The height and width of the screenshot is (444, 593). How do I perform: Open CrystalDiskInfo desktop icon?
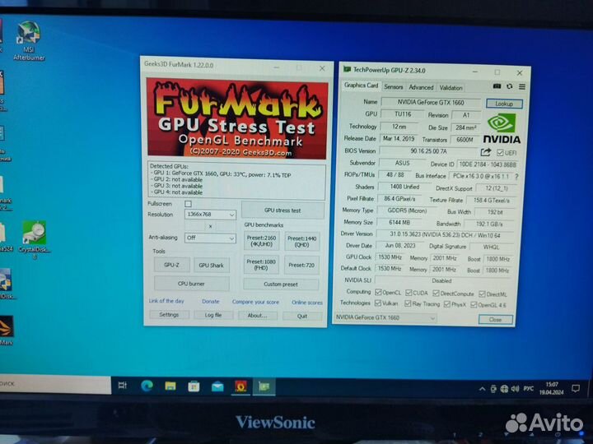tap(35, 239)
